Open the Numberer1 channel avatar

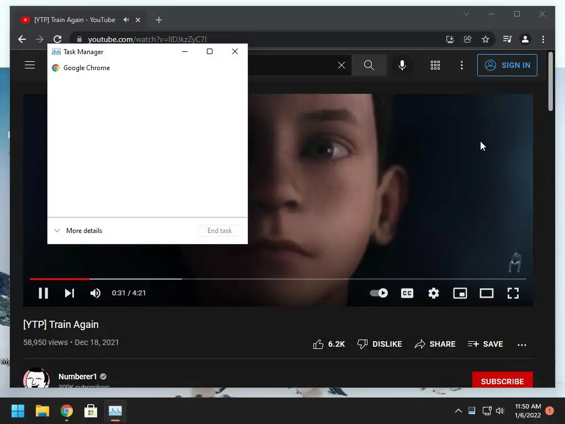pos(36,378)
